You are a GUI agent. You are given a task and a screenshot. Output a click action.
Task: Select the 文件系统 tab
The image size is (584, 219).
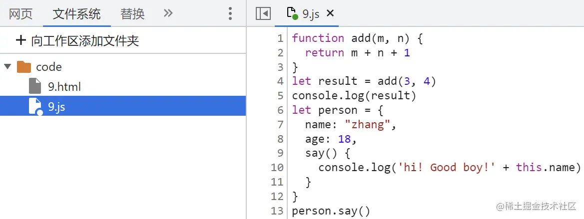77,14
